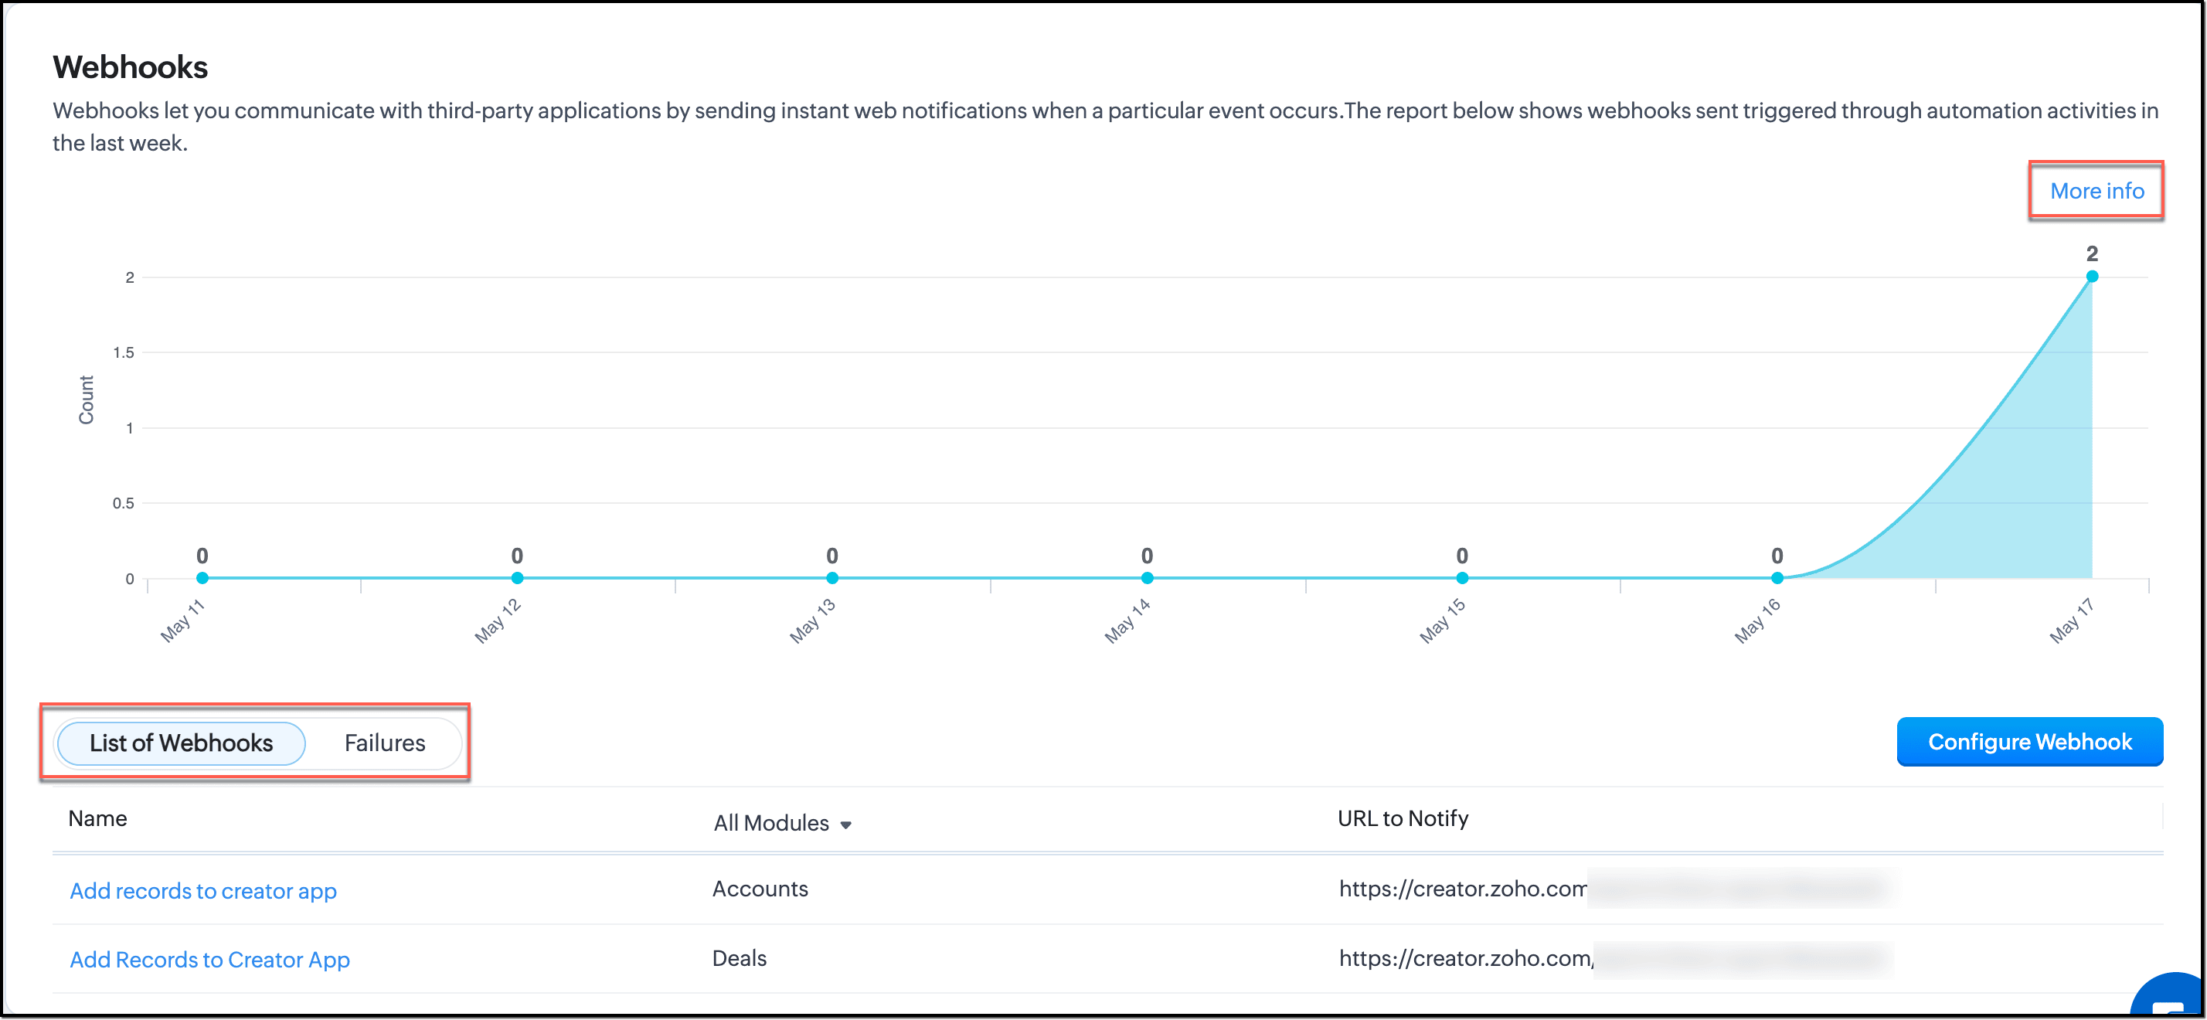Click the Accounts module cell
Image resolution: width=2207 pixels, height=1020 pixels.
(760, 889)
